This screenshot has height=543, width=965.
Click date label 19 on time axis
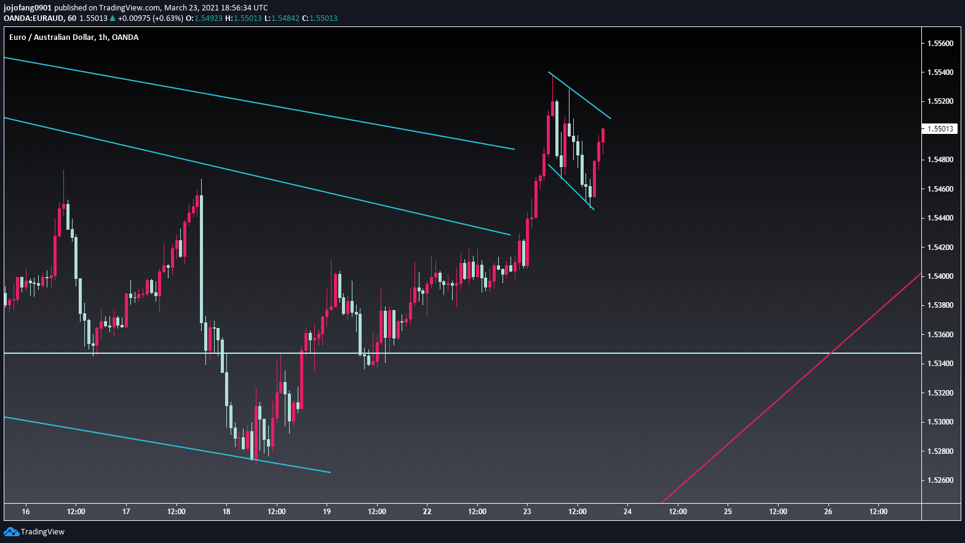pyautogui.click(x=327, y=511)
